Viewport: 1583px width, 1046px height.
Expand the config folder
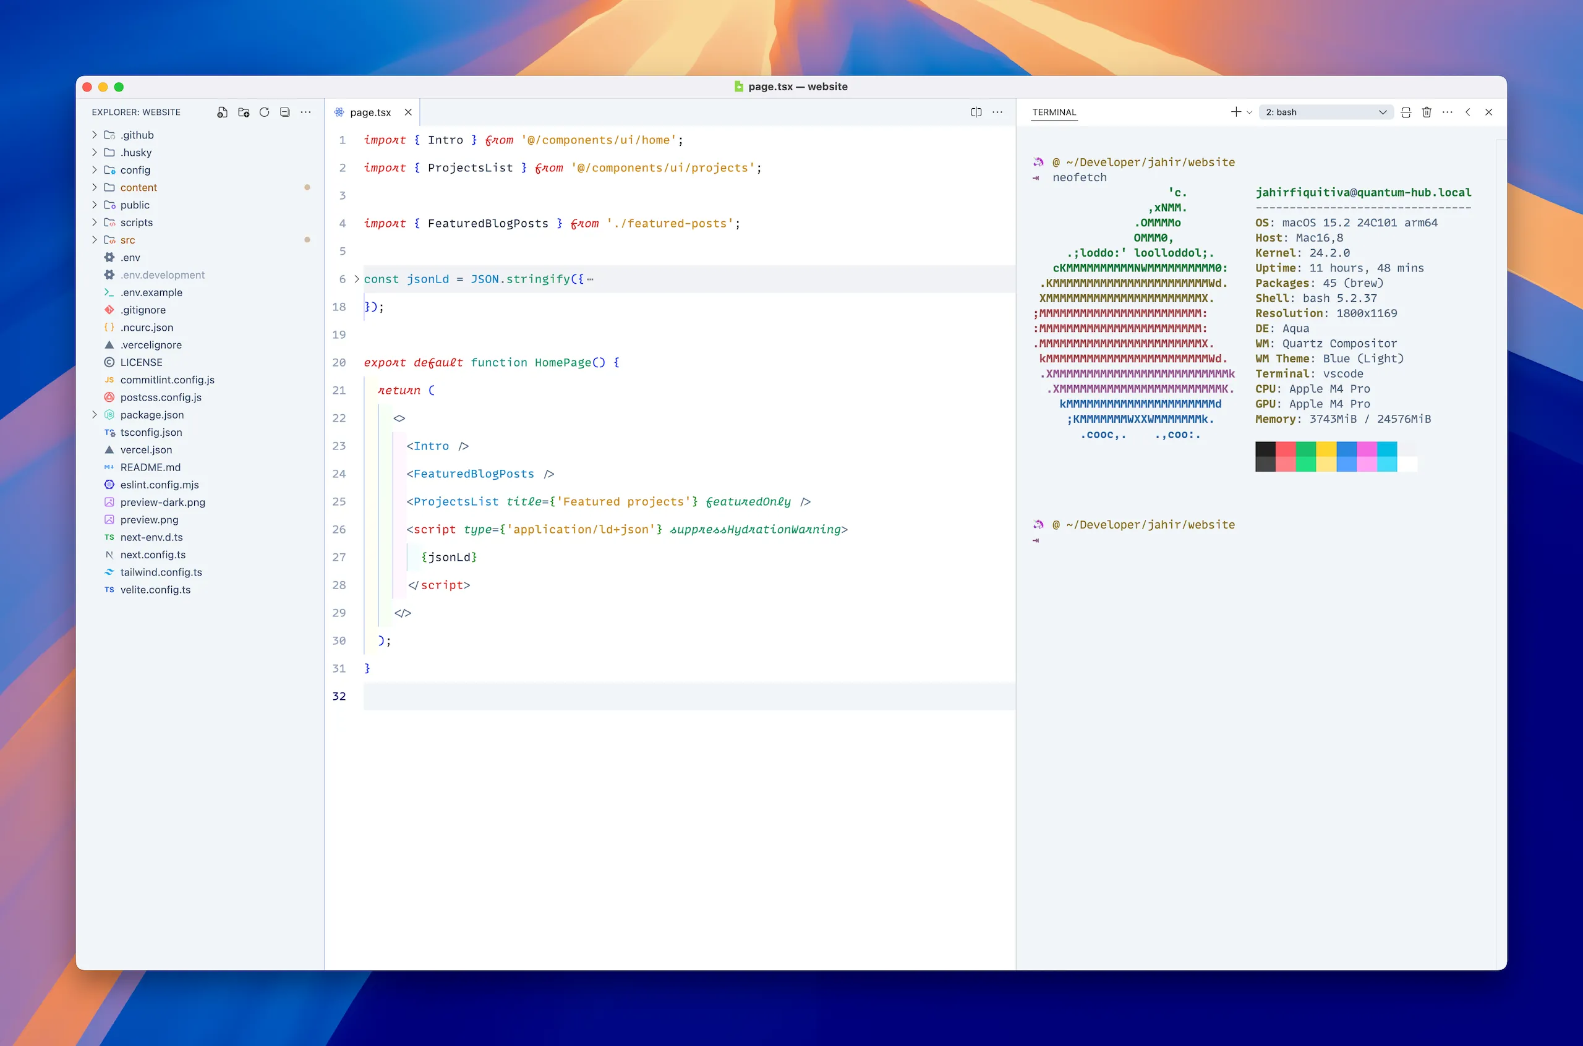tap(94, 169)
